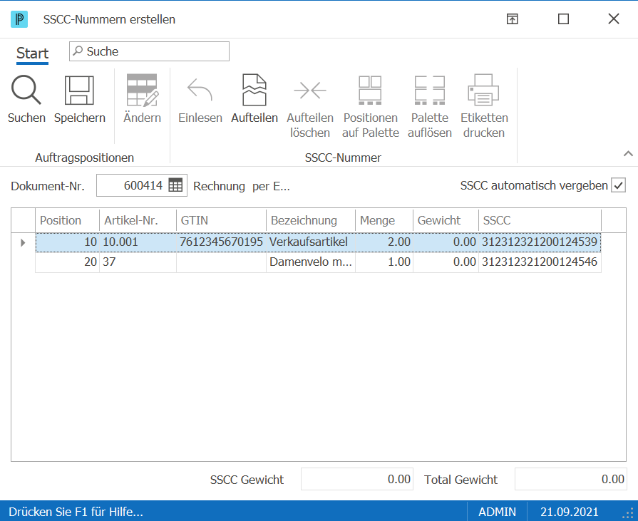638x521 pixels.
Task: Click SSCC 312312321200124546 cell
Action: pos(540,262)
